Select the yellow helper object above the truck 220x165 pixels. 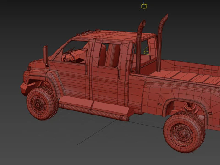click(144, 6)
